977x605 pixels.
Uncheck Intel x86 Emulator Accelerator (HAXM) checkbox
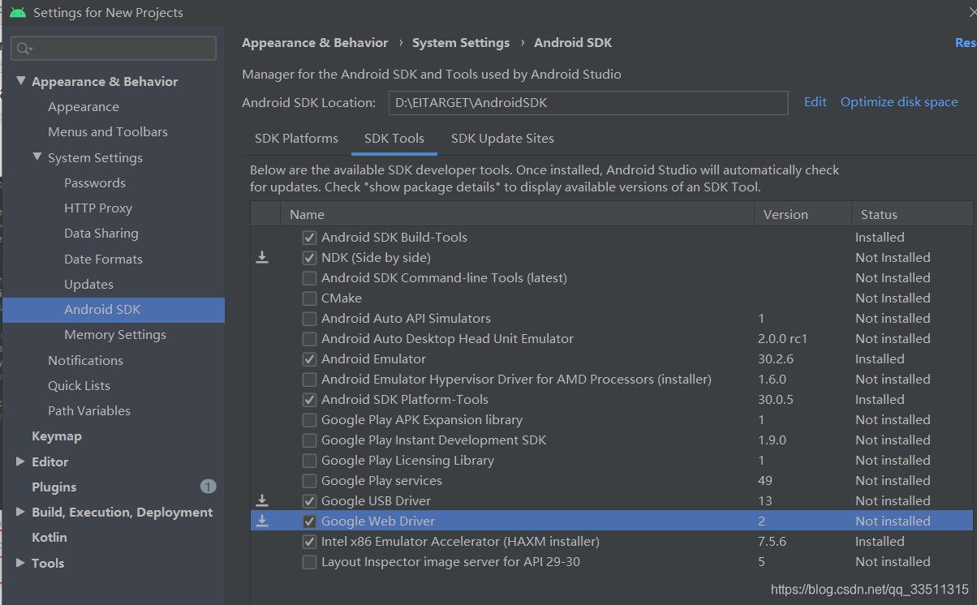[309, 542]
